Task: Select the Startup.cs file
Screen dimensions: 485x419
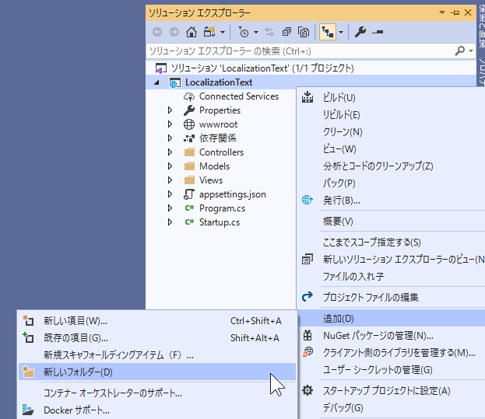Action: 219,222
